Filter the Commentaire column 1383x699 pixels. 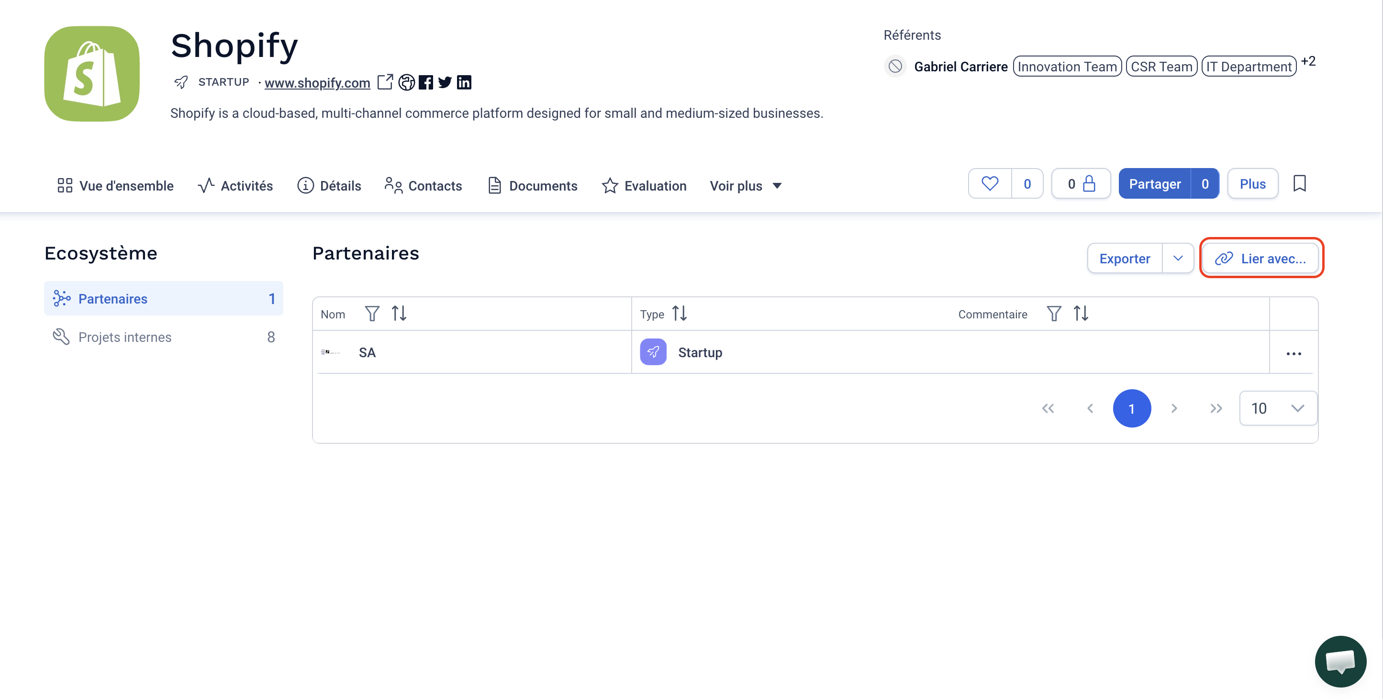[x=1054, y=313]
